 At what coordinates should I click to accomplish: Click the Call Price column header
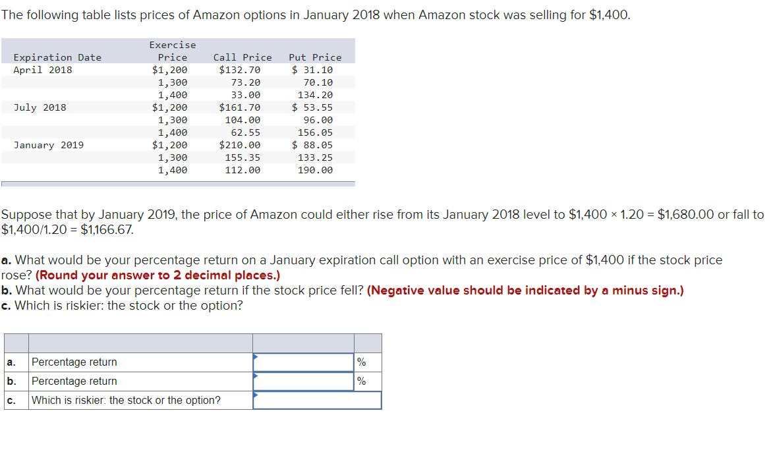coord(242,57)
